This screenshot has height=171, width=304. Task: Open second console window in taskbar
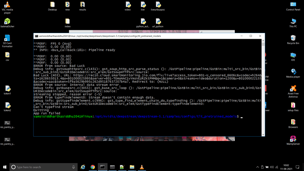click(112, 167)
